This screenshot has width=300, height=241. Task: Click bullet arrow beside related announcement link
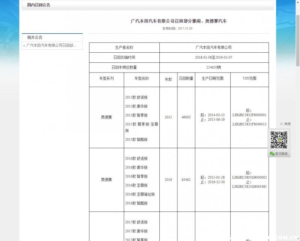24,46
